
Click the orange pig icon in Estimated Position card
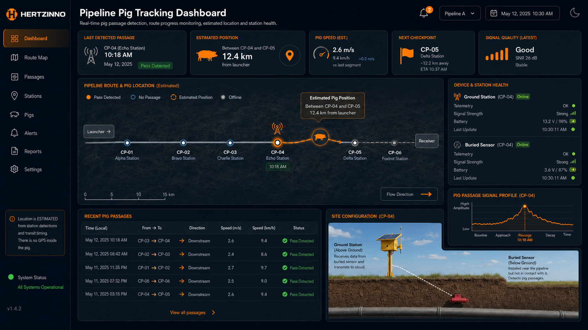click(207, 55)
